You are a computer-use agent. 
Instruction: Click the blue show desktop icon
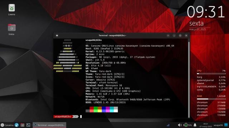(226, 125)
